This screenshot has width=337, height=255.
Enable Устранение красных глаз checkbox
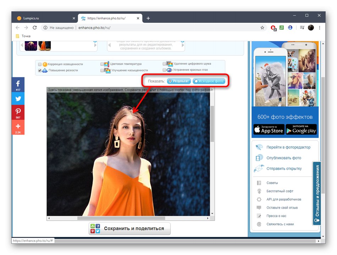click(164, 70)
